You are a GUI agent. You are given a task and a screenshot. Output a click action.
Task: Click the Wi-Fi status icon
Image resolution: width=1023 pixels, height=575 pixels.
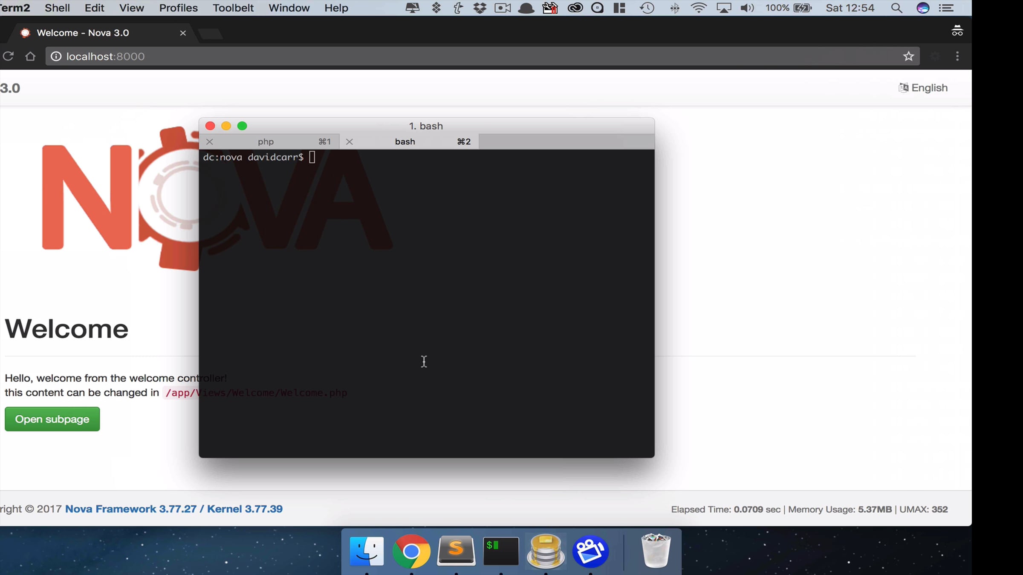(698, 8)
